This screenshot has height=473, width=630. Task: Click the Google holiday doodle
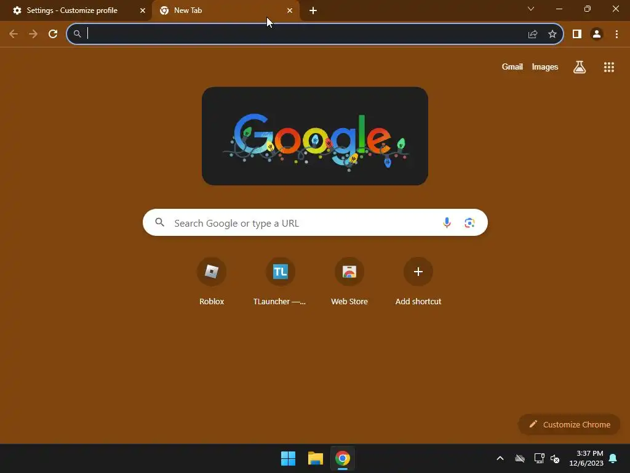click(315, 136)
